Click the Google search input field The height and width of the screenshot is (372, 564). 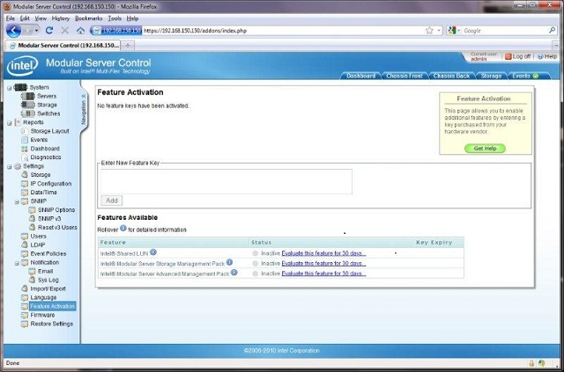tap(505, 31)
